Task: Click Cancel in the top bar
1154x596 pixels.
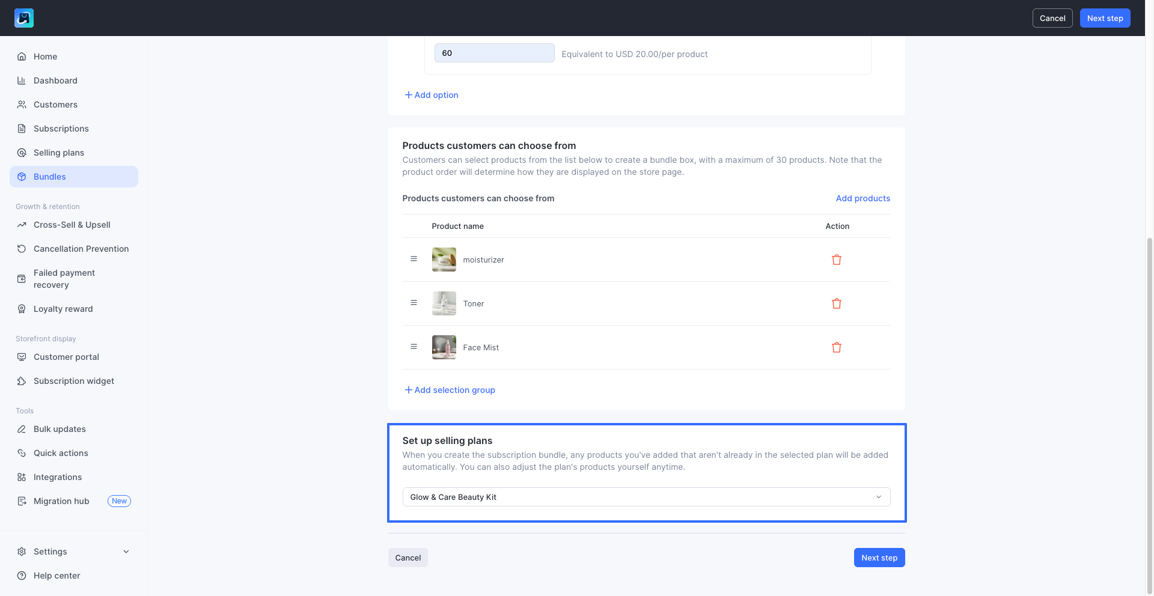Action: click(1052, 18)
